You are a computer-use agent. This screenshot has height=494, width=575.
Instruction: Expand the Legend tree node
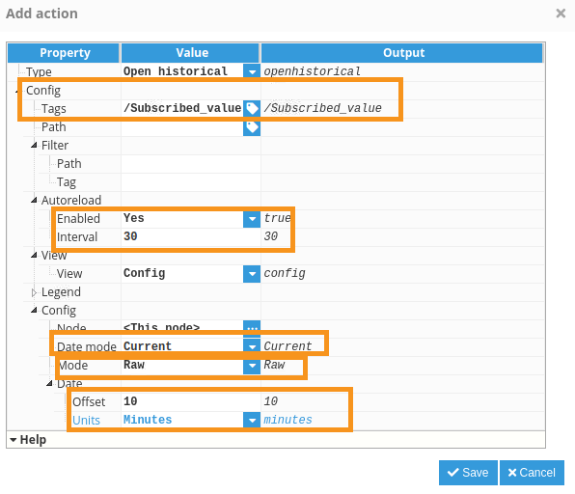point(34,292)
